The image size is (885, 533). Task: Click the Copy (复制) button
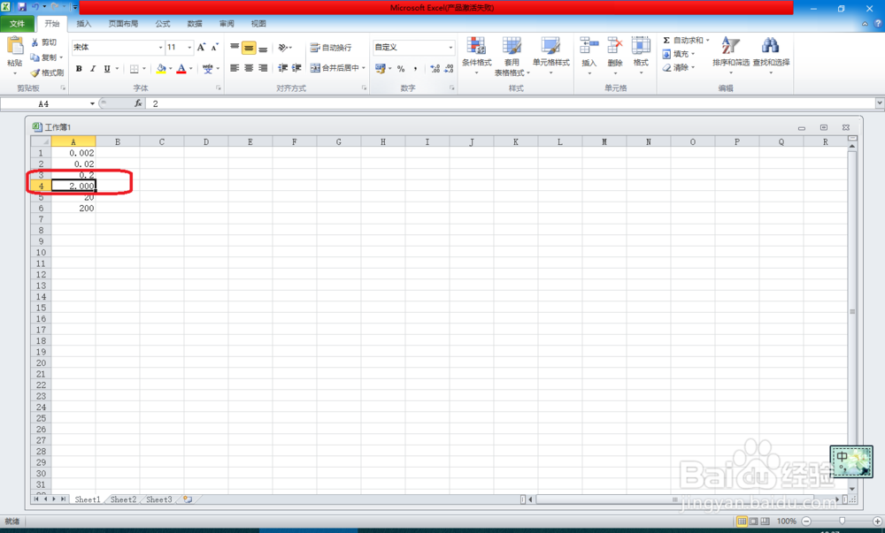click(45, 57)
